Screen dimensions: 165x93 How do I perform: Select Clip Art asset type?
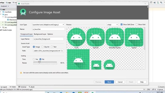point(42,47)
